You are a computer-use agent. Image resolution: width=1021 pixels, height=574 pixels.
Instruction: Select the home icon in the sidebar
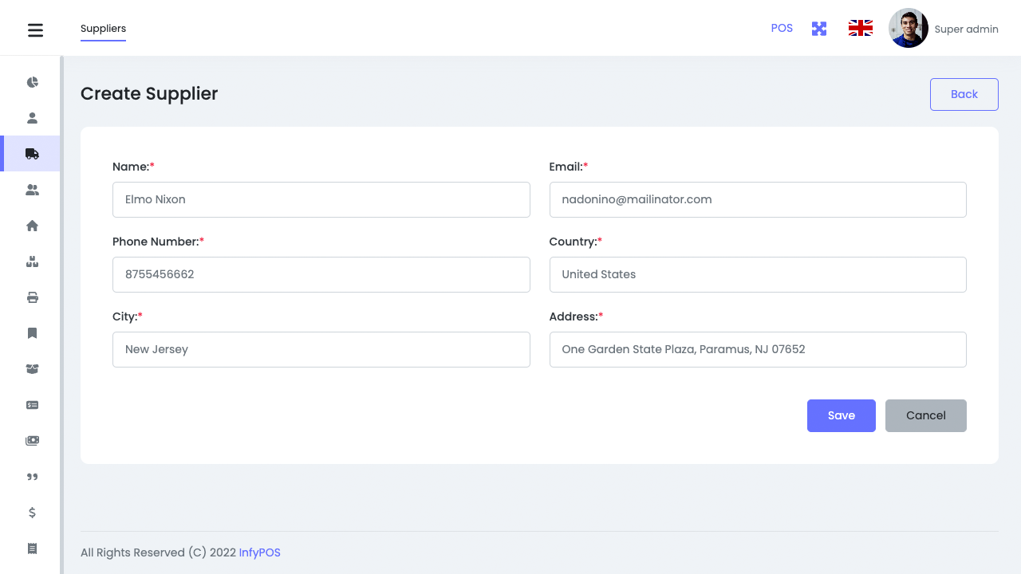(x=32, y=226)
